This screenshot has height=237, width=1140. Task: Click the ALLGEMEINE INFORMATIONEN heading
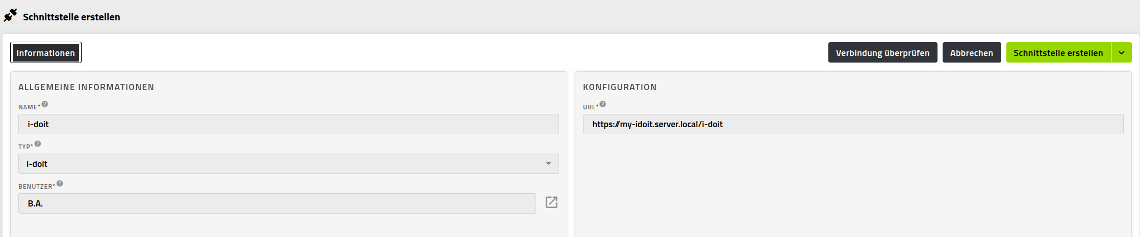point(86,87)
